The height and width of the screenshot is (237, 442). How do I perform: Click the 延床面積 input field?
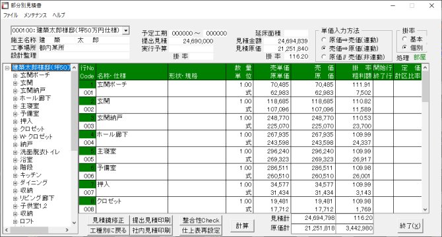(x=296, y=34)
